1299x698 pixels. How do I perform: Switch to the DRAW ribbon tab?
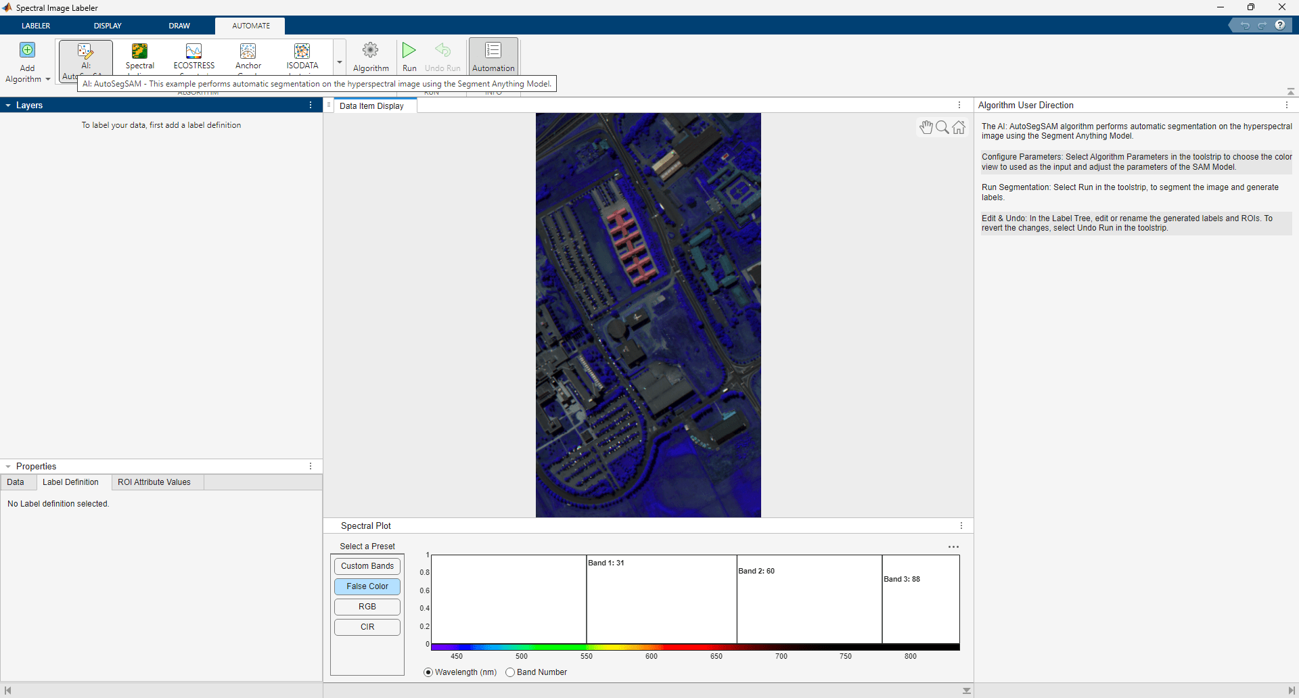[x=179, y=26]
